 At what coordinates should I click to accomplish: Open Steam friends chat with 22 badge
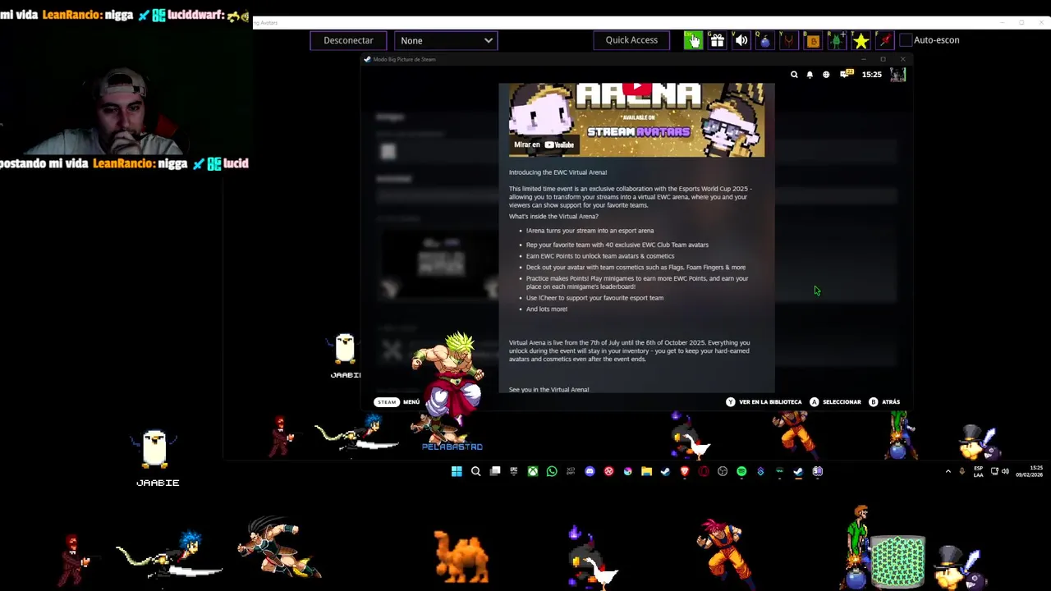[x=847, y=74]
